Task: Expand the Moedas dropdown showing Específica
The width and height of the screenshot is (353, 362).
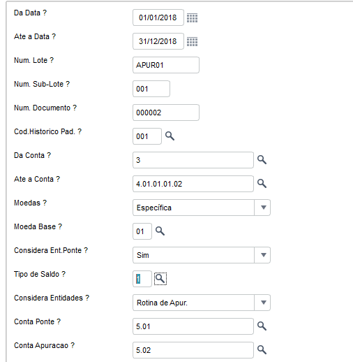Action: pyautogui.click(x=262, y=208)
